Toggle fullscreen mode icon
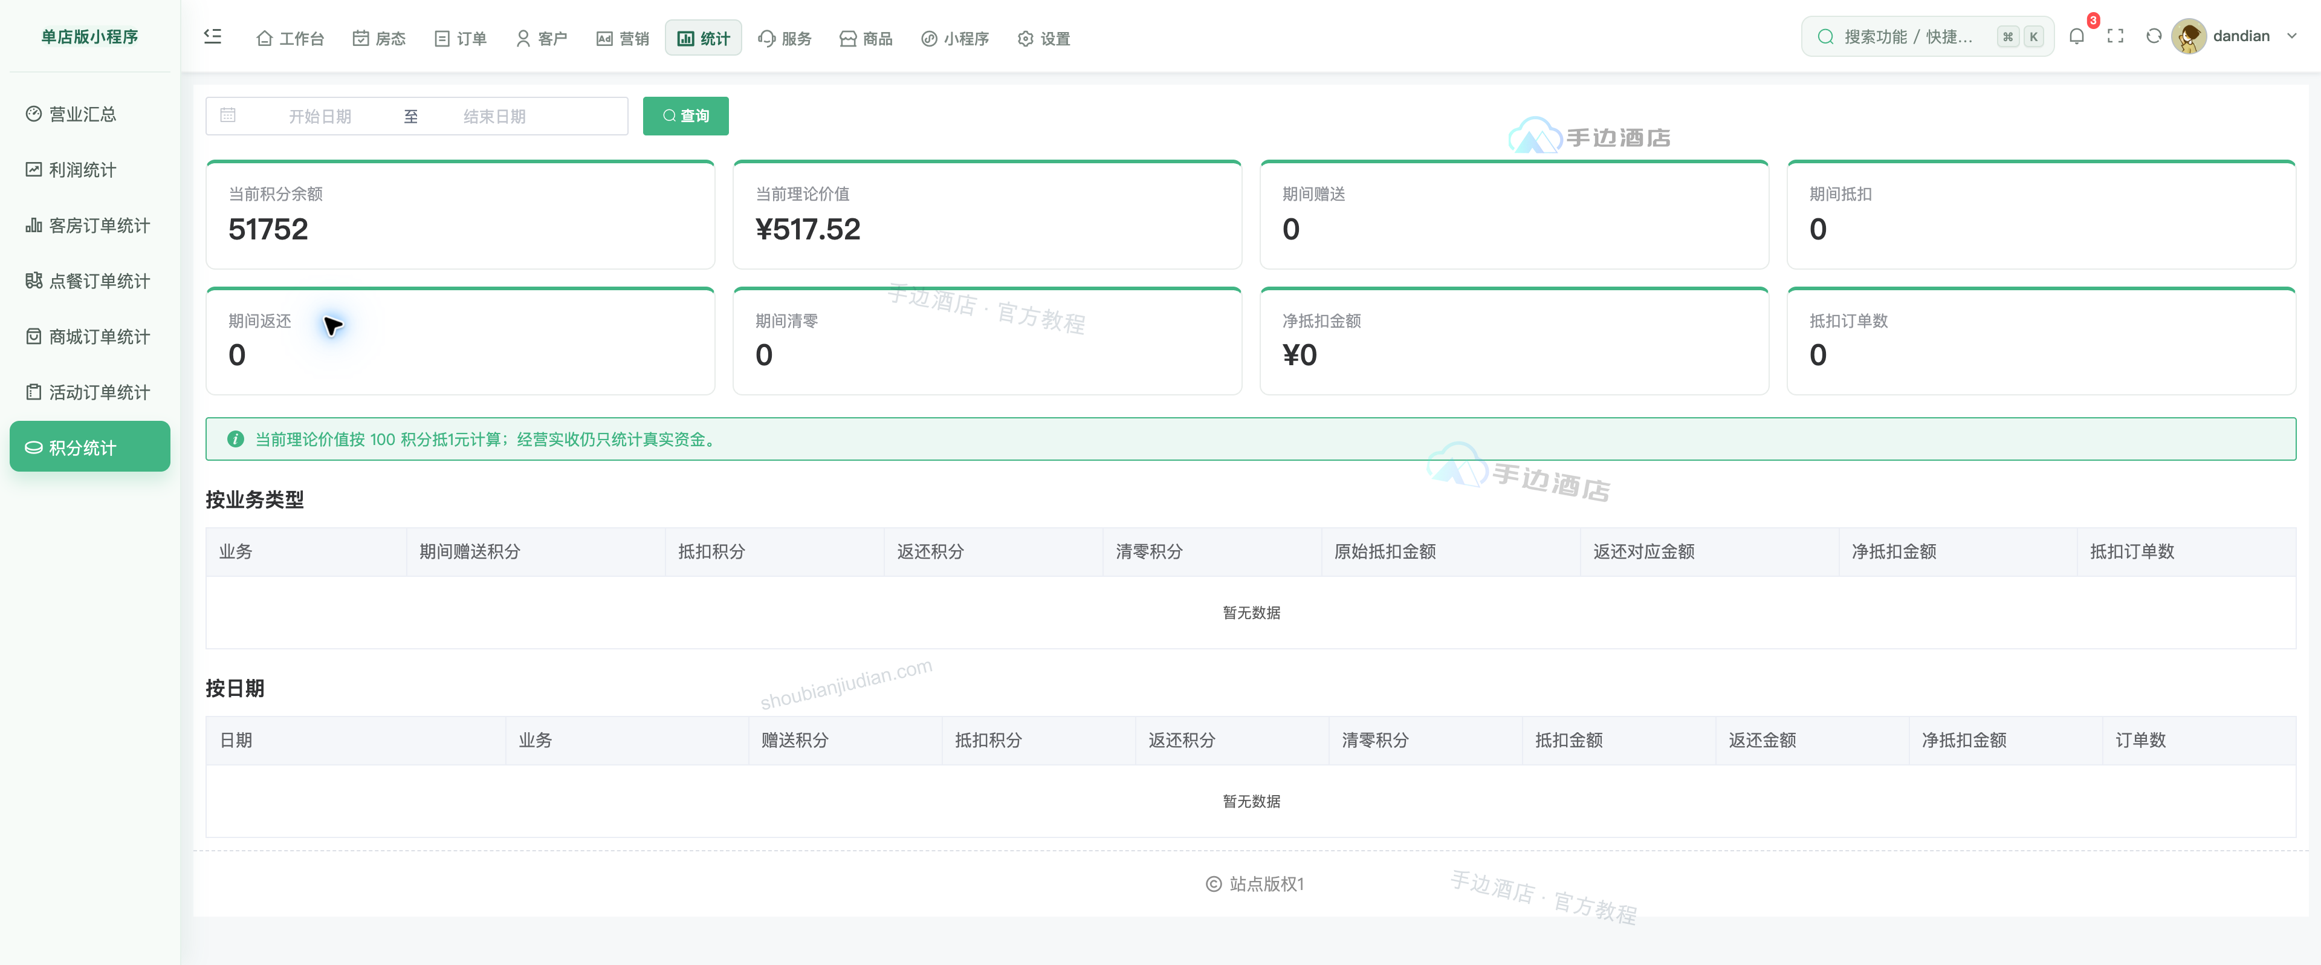This screenshot has height=965, width=2321. (2115, 37)
